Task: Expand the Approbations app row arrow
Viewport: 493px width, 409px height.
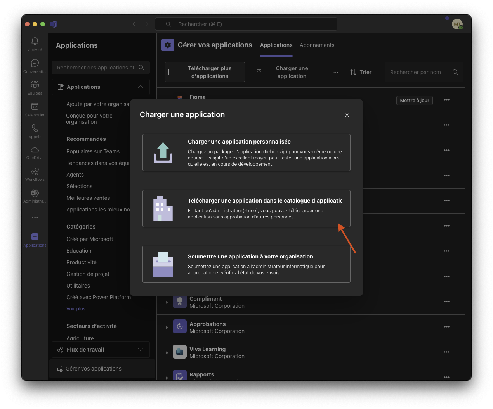Action: coord(167,328)
